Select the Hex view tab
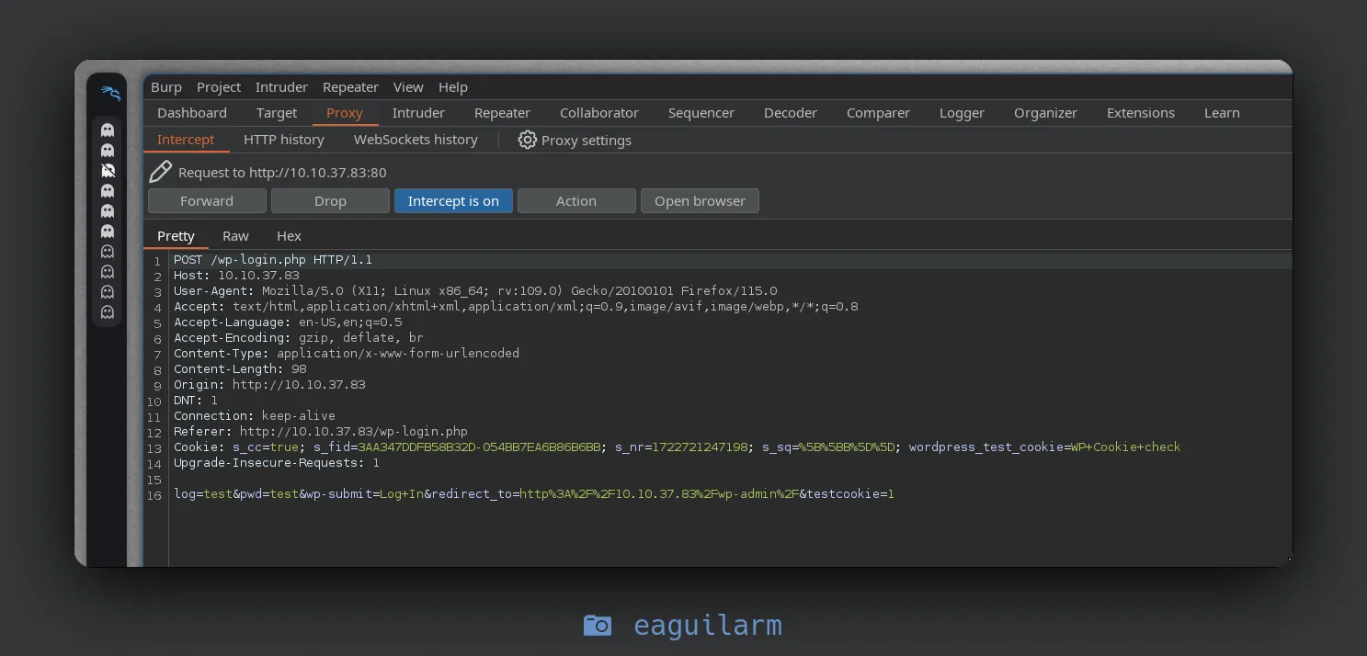1367x656 pixels. 289,236
